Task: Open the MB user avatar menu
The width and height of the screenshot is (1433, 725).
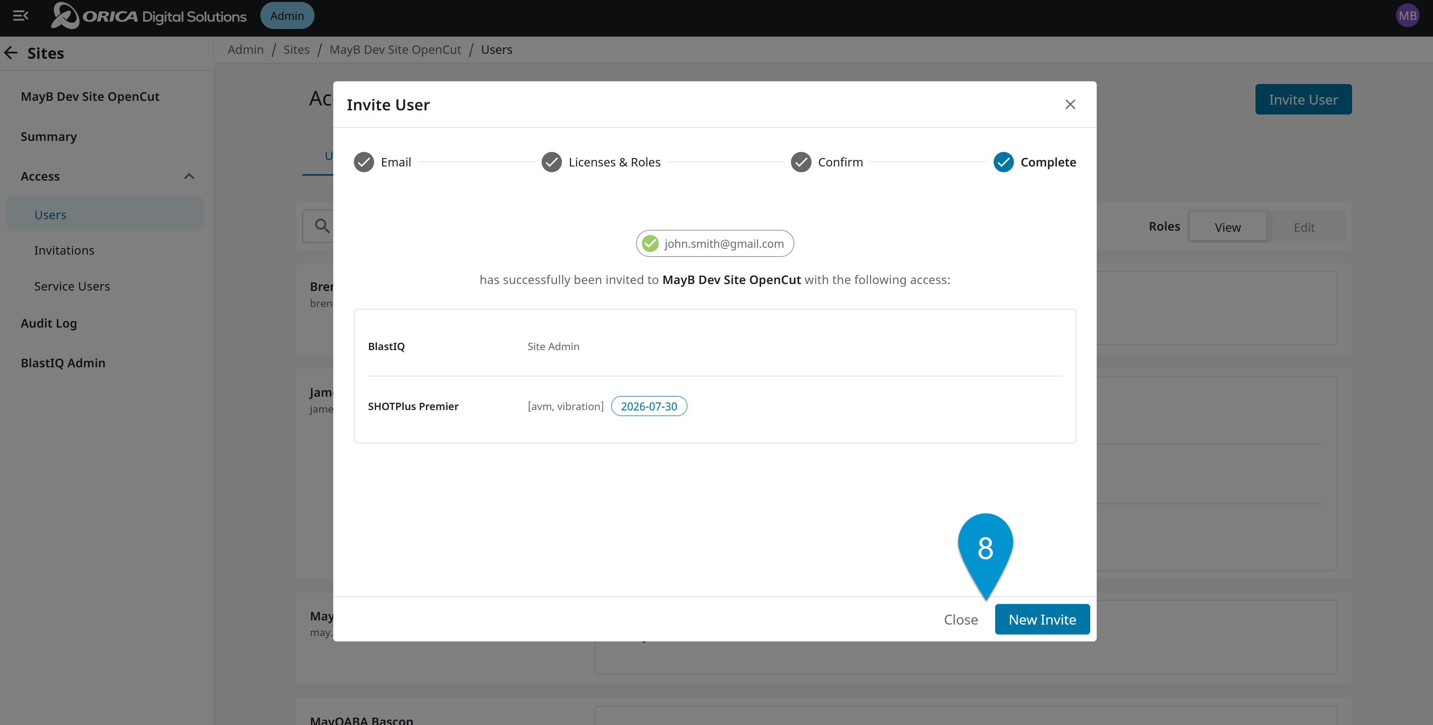Action: click(x=1407, y=16)
